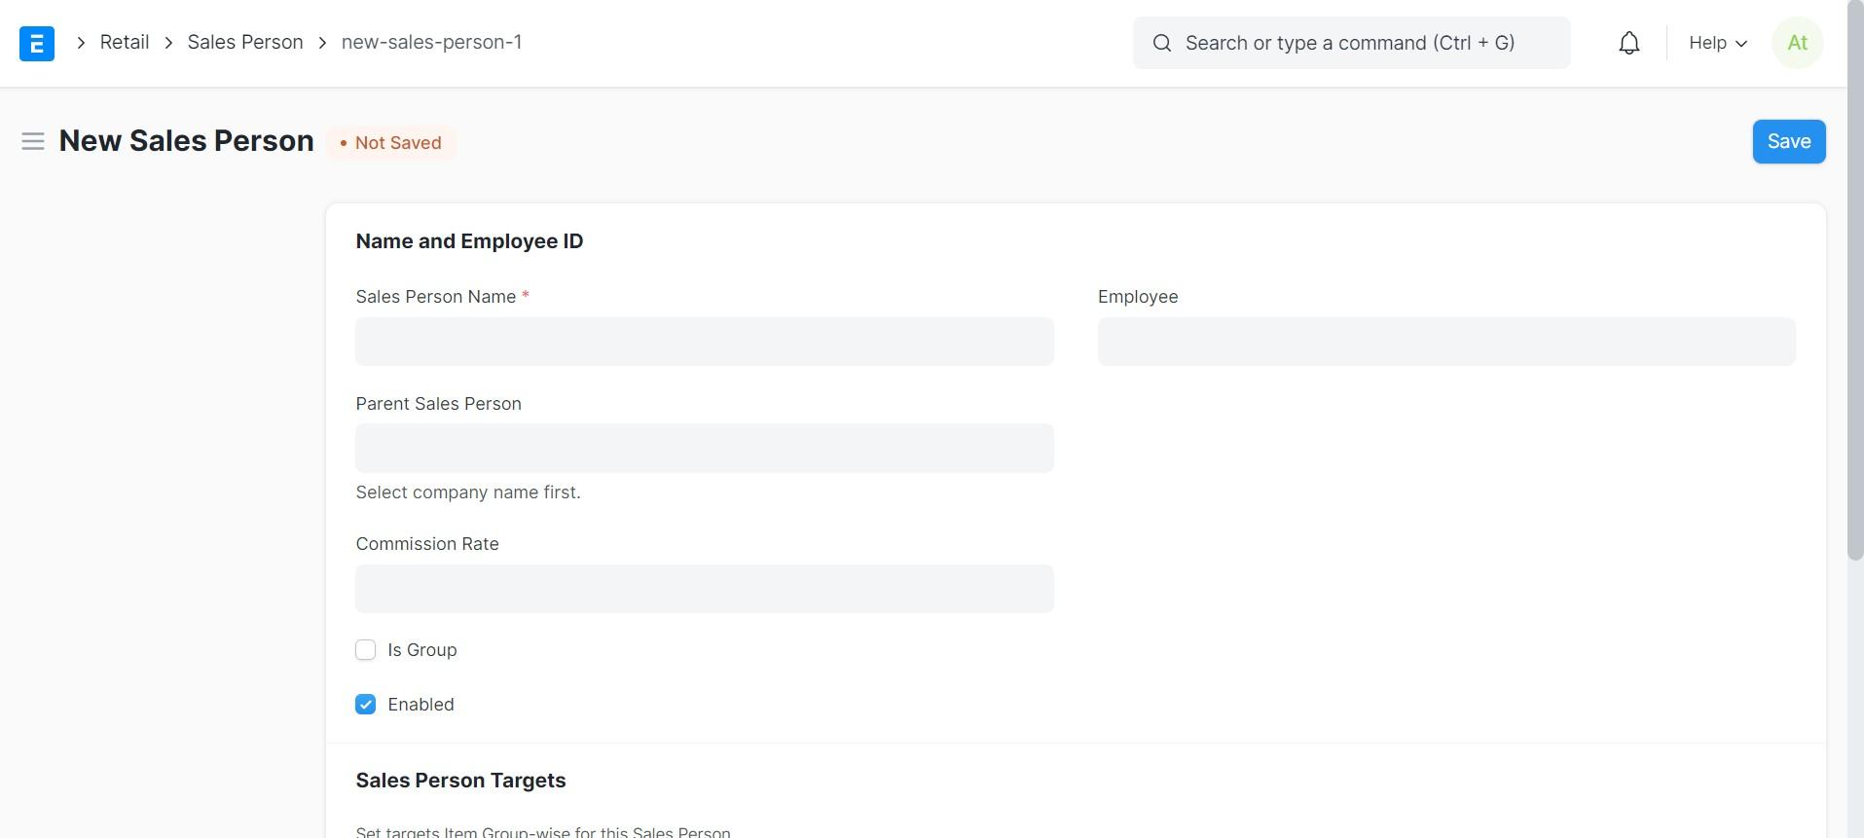Viewport: 1864px width, 838px height.
Task: Click the notifications bell icon
Action: pos(1628,43)
